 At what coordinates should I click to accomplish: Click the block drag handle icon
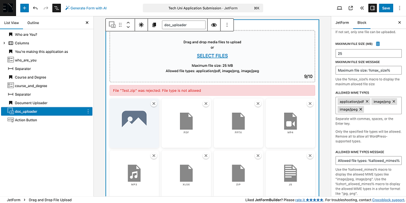(x=120, y=25)
